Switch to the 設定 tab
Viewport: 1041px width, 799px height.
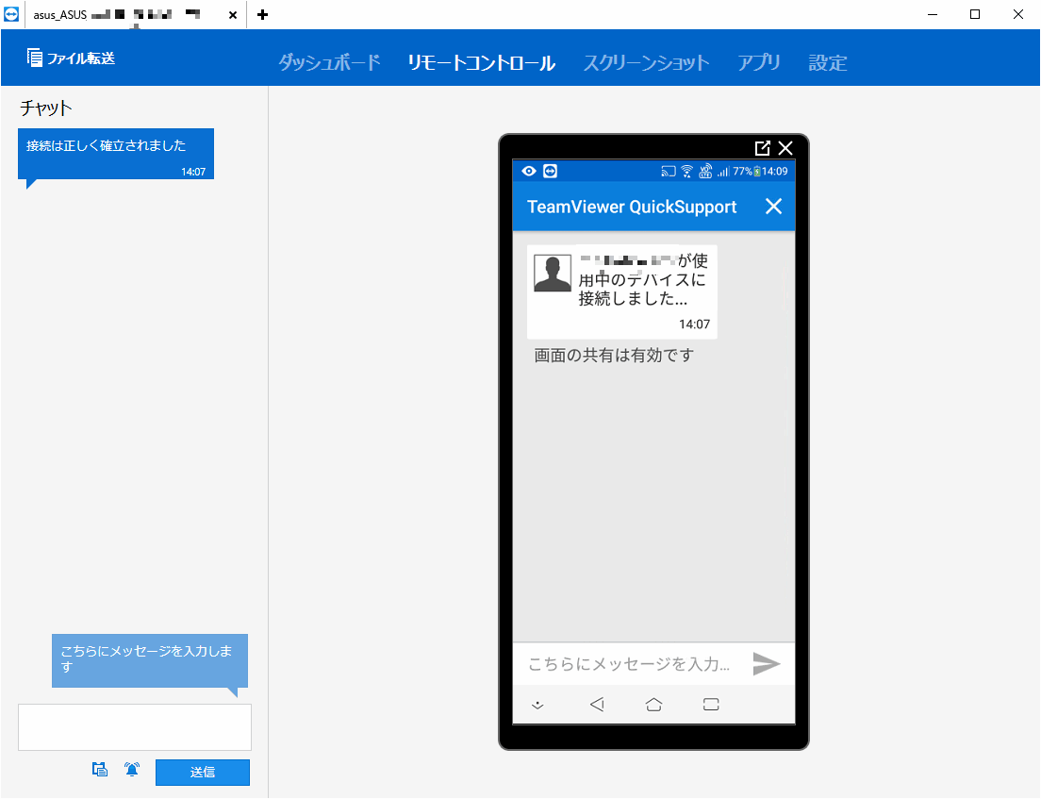point(828,62)
